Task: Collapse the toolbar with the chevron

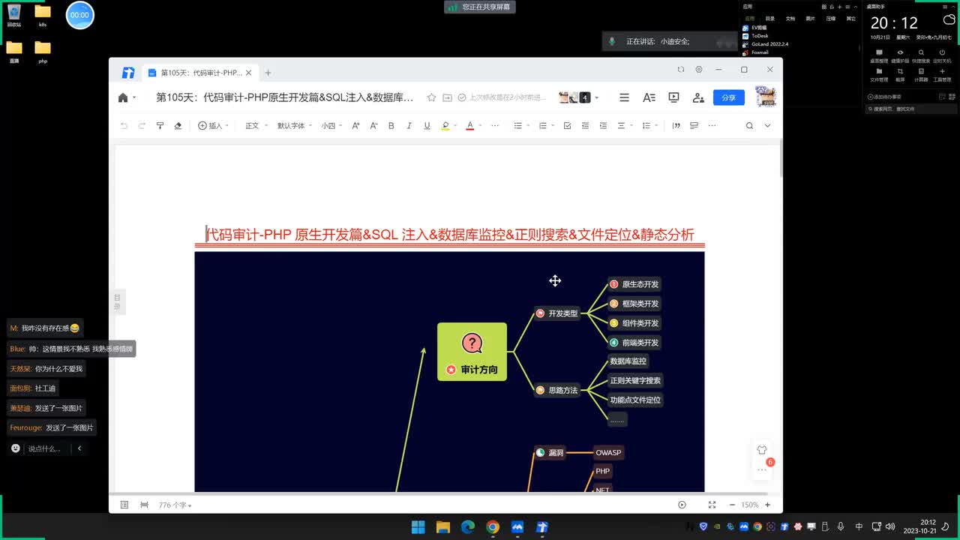Action: (767, 126)
